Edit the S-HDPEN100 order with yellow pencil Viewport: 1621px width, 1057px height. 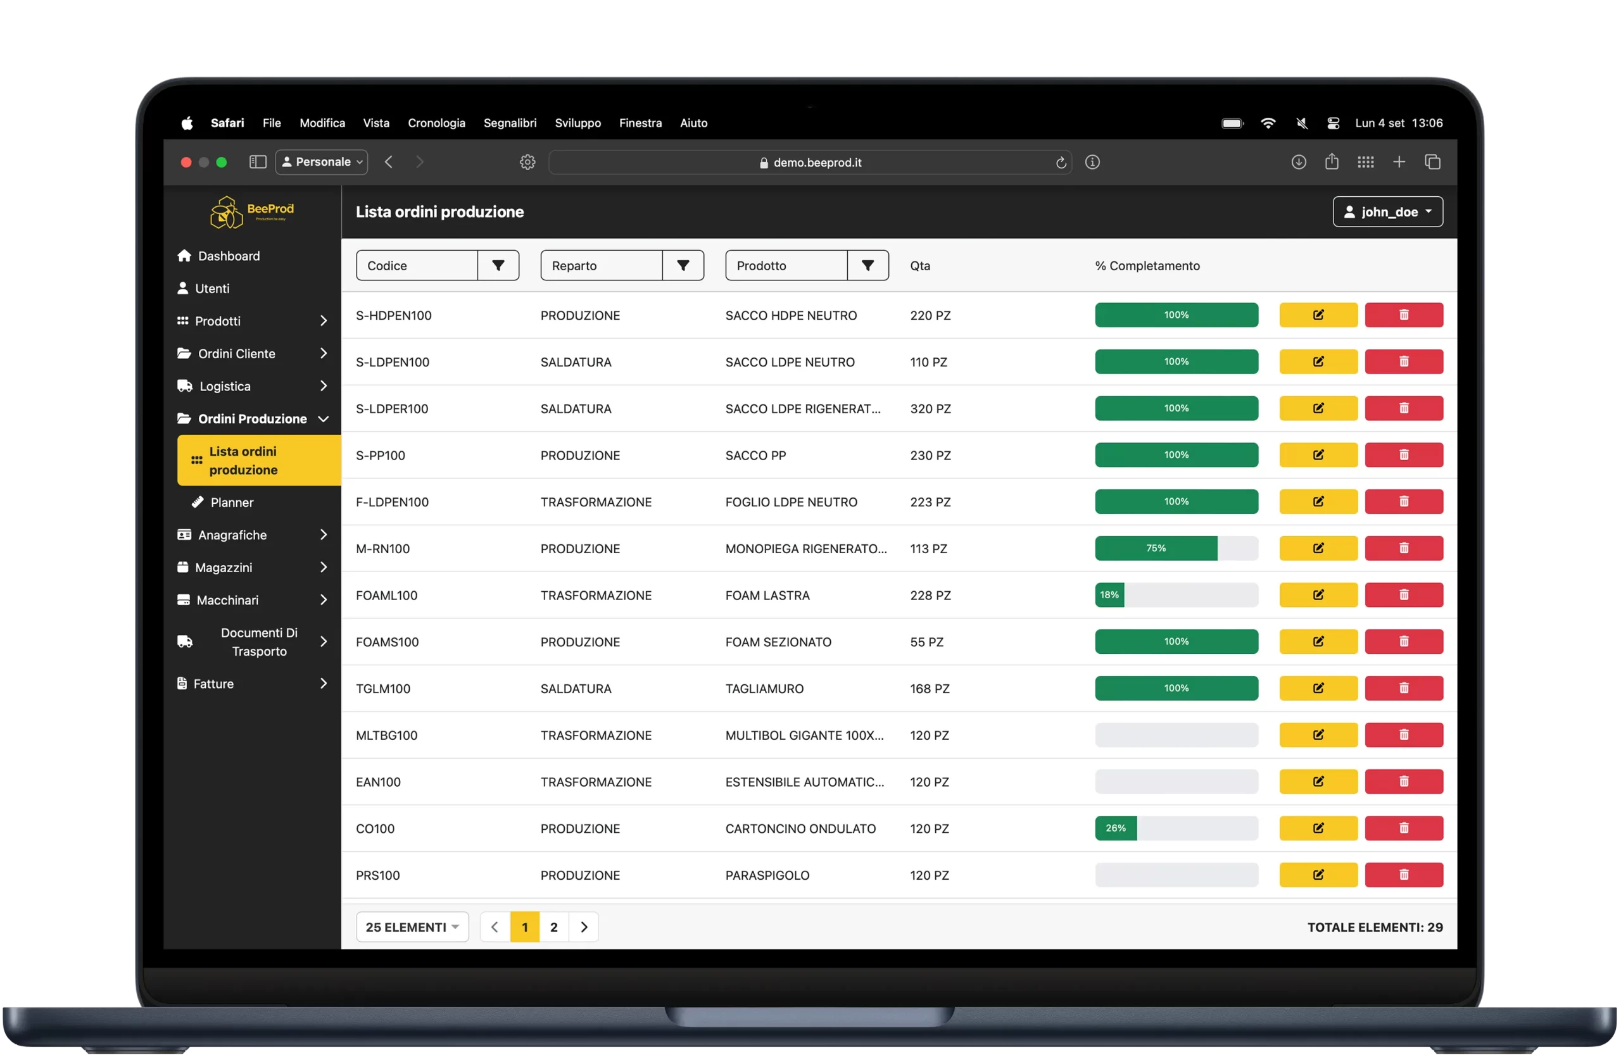click(x=1318, y=315)
